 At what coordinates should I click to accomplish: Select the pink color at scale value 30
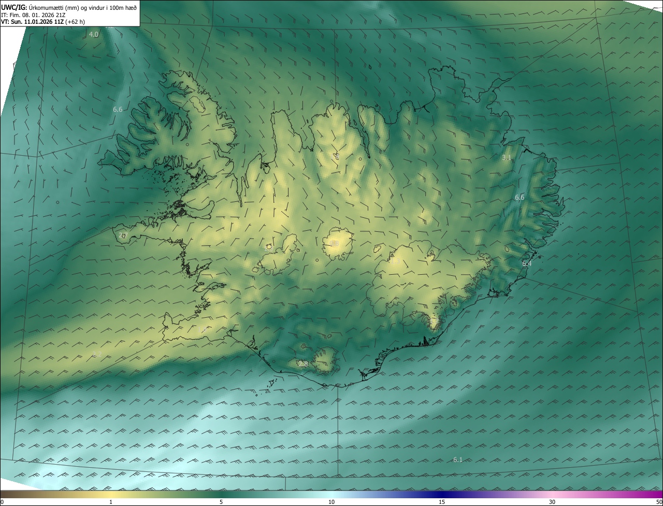click(x=552, y=494)
